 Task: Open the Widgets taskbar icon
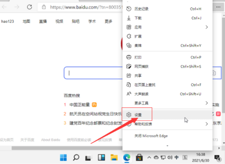(x=101, y=158)
